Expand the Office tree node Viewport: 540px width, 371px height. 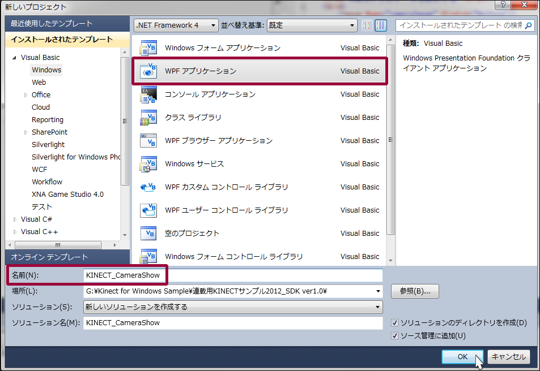[25, 95]
